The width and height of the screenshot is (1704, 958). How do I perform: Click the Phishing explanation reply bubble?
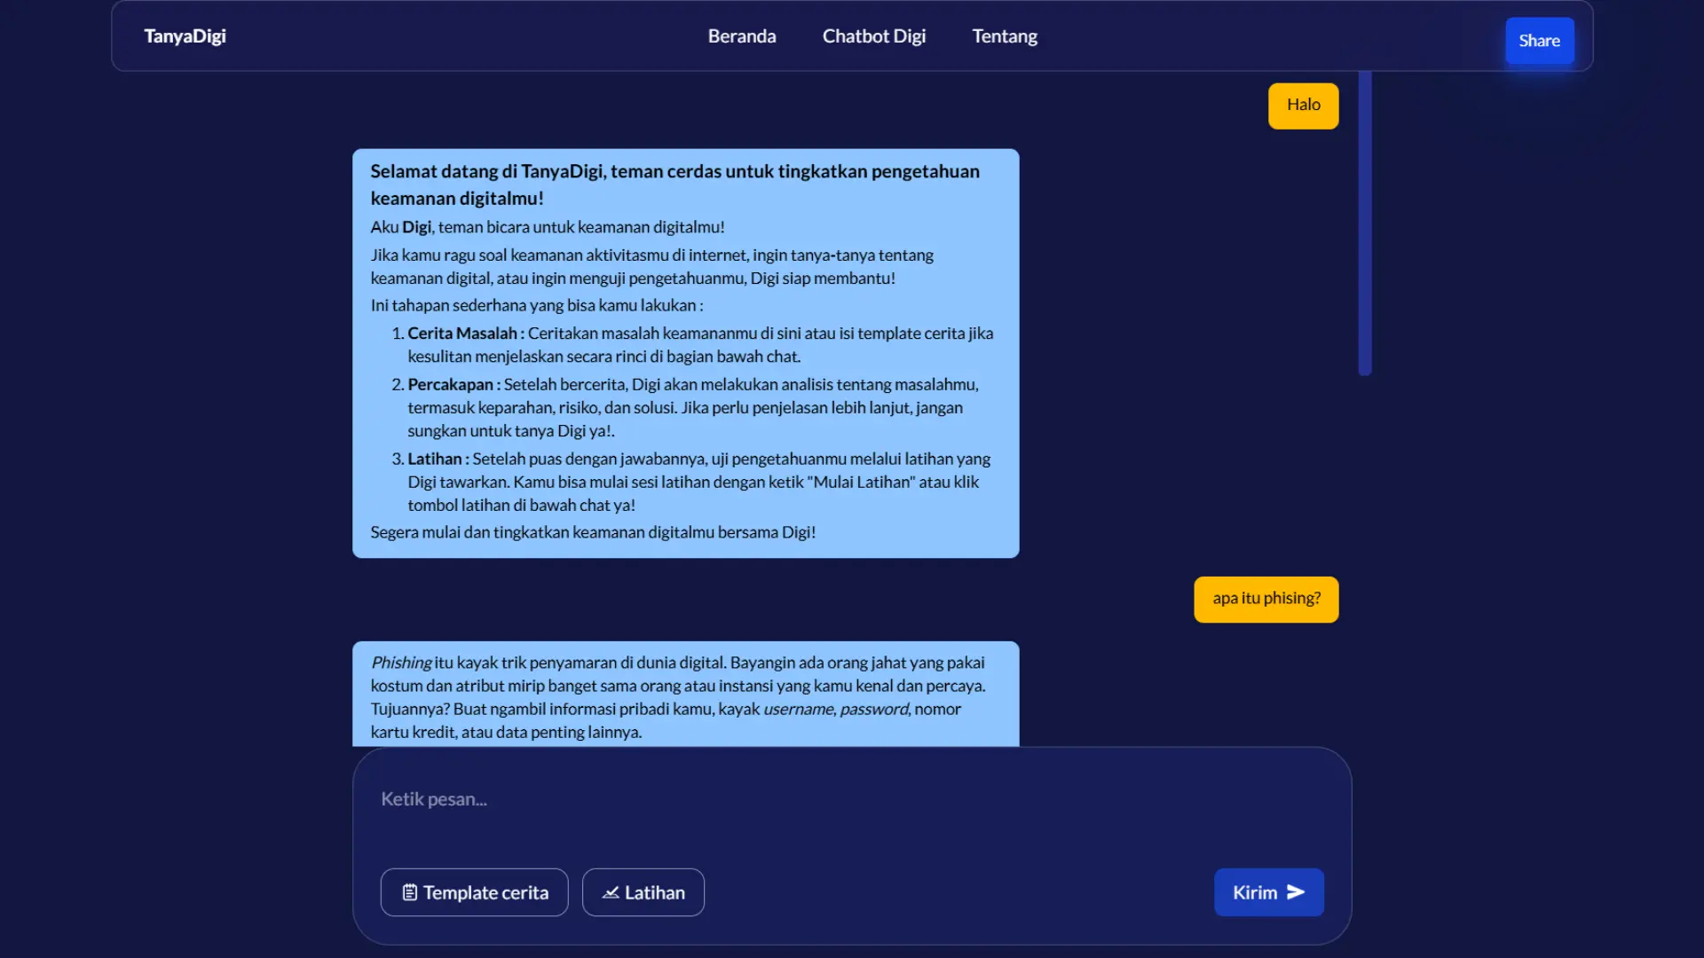(685, 696)
